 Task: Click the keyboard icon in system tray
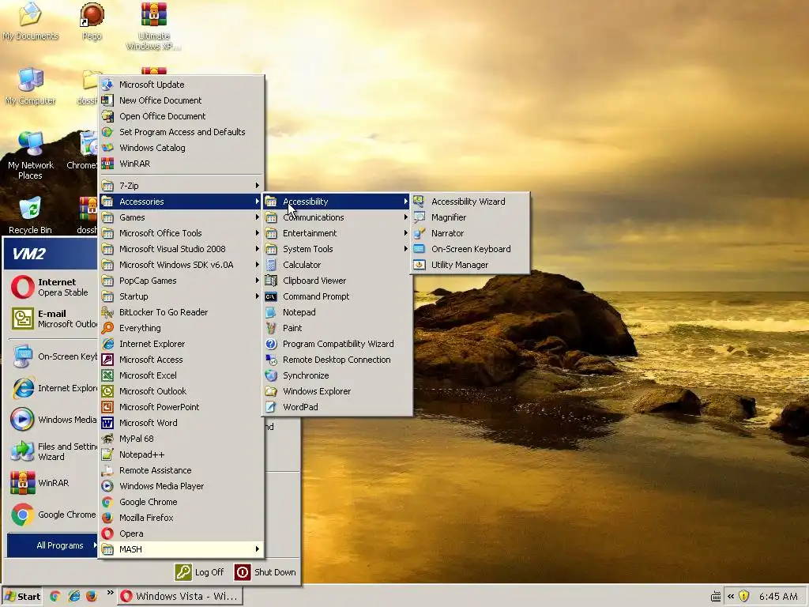[716, 597]
